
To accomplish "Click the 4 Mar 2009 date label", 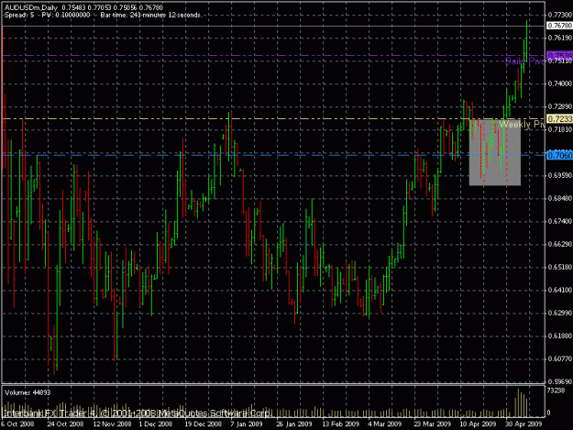I will pyautogui.click(x=385, y=424).
